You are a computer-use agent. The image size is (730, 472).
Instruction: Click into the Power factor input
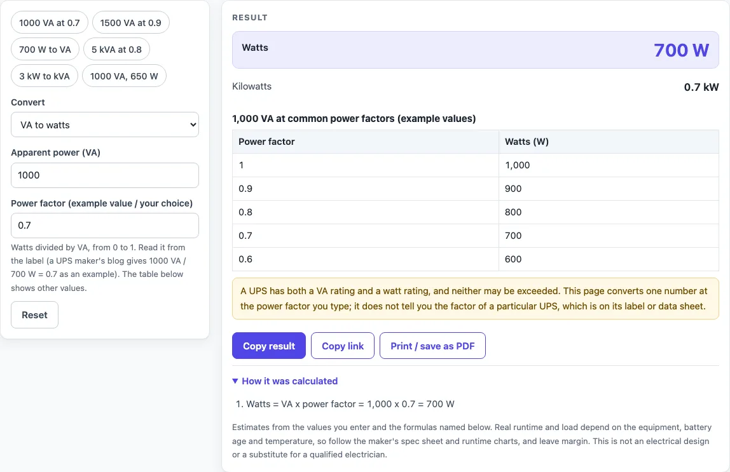[x=105, y=226]
